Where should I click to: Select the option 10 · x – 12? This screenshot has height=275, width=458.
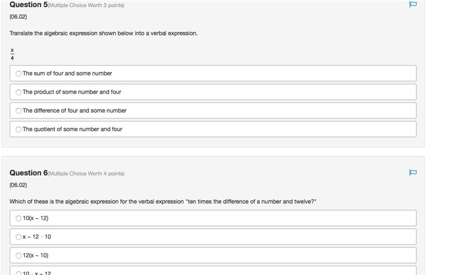pos(19,273)
